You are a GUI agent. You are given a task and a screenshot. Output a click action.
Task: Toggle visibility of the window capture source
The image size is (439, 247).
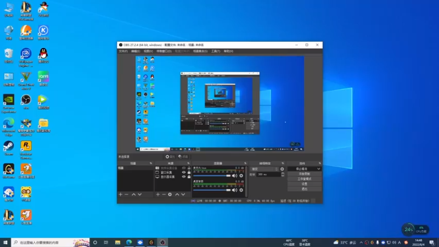[x=184, y=172]
